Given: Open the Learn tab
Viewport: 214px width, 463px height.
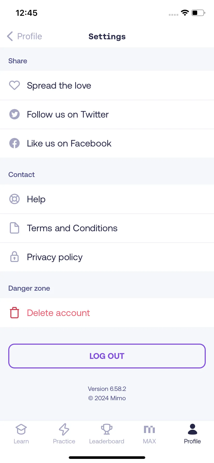Looking at the screenshot, I should 21,434.
